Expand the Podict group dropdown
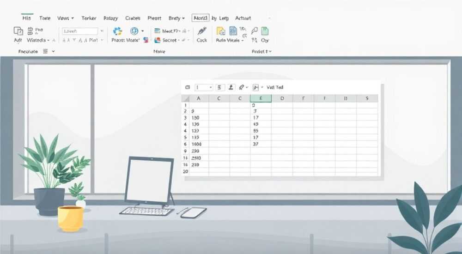This screenshot has height=254, width=462. click(270, 52)
